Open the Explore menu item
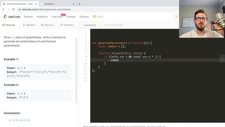Viewport: 225px width, 127px height. (x=28, y=17)
